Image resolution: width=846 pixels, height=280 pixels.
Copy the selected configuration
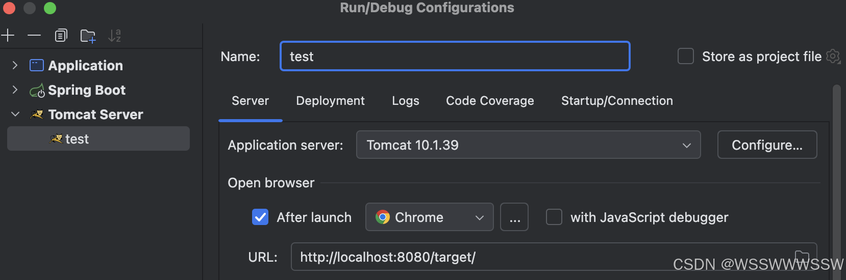(x=61, y=36)
